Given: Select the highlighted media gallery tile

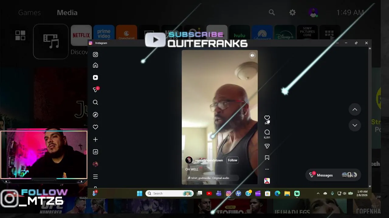Looking at the screenshot, I should click(51, 41).
